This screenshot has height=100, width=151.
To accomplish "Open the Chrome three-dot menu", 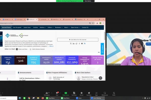I will click(103, 23).
